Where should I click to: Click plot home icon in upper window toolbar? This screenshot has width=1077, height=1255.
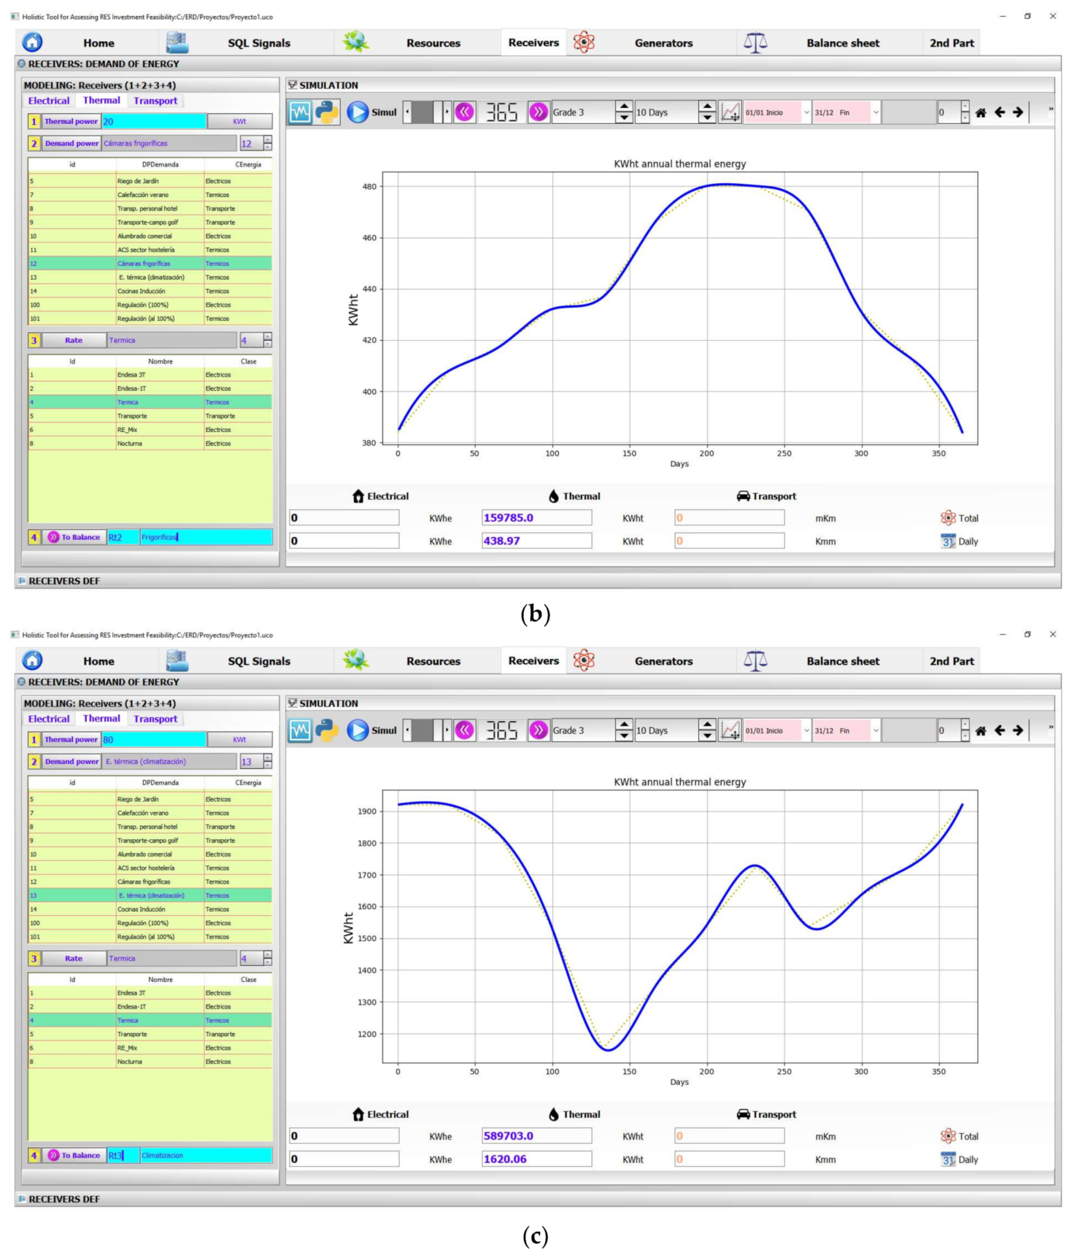[981, 112]
